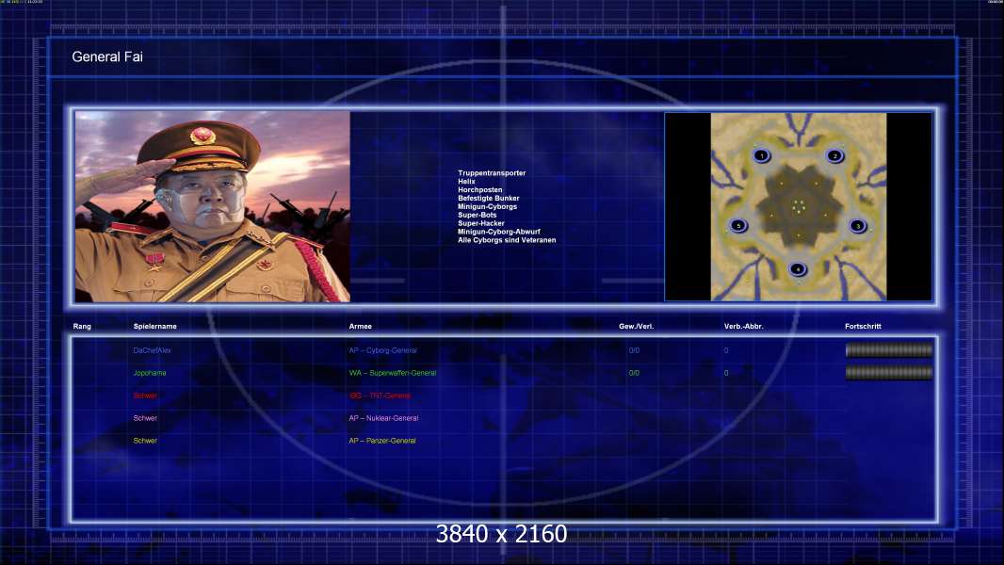Click the Spielername column header

click(x=155, y=327)
